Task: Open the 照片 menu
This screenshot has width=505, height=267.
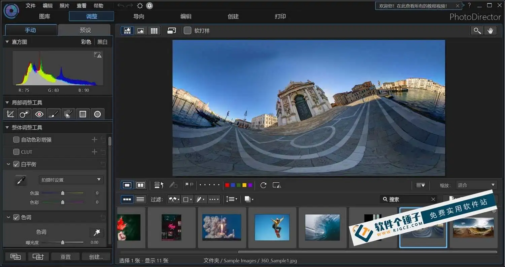Action: pos(65,5)
